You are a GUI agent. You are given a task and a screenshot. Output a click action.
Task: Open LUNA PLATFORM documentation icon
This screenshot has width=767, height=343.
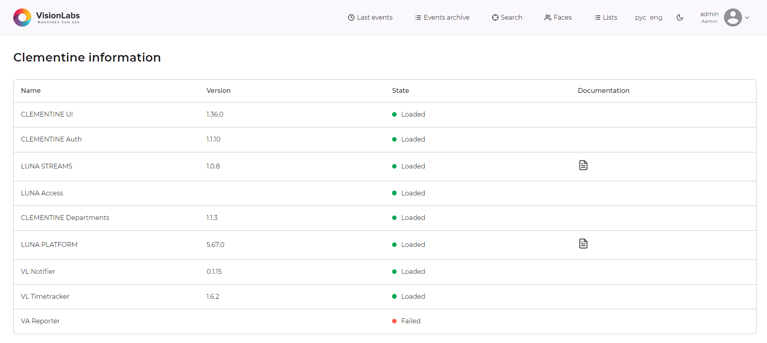583,244
